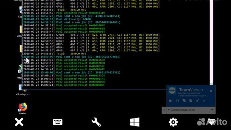The height and width of the screenshot is (130, 231).
Task: Close the TeamViewer session panel
Action: pos(211,91)
